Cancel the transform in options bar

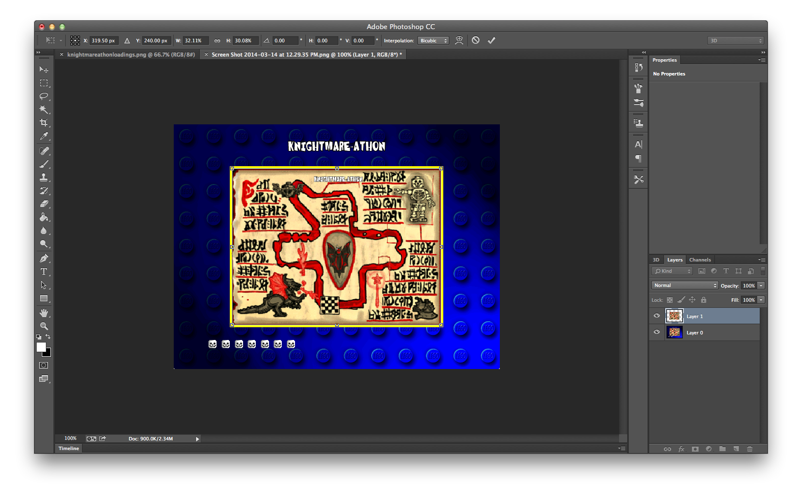475,40
